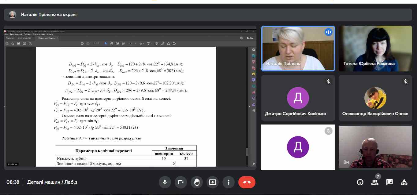Click the help question mark in Acrobat
Viewport: 417px width, 195px height.
coord(242,38)
